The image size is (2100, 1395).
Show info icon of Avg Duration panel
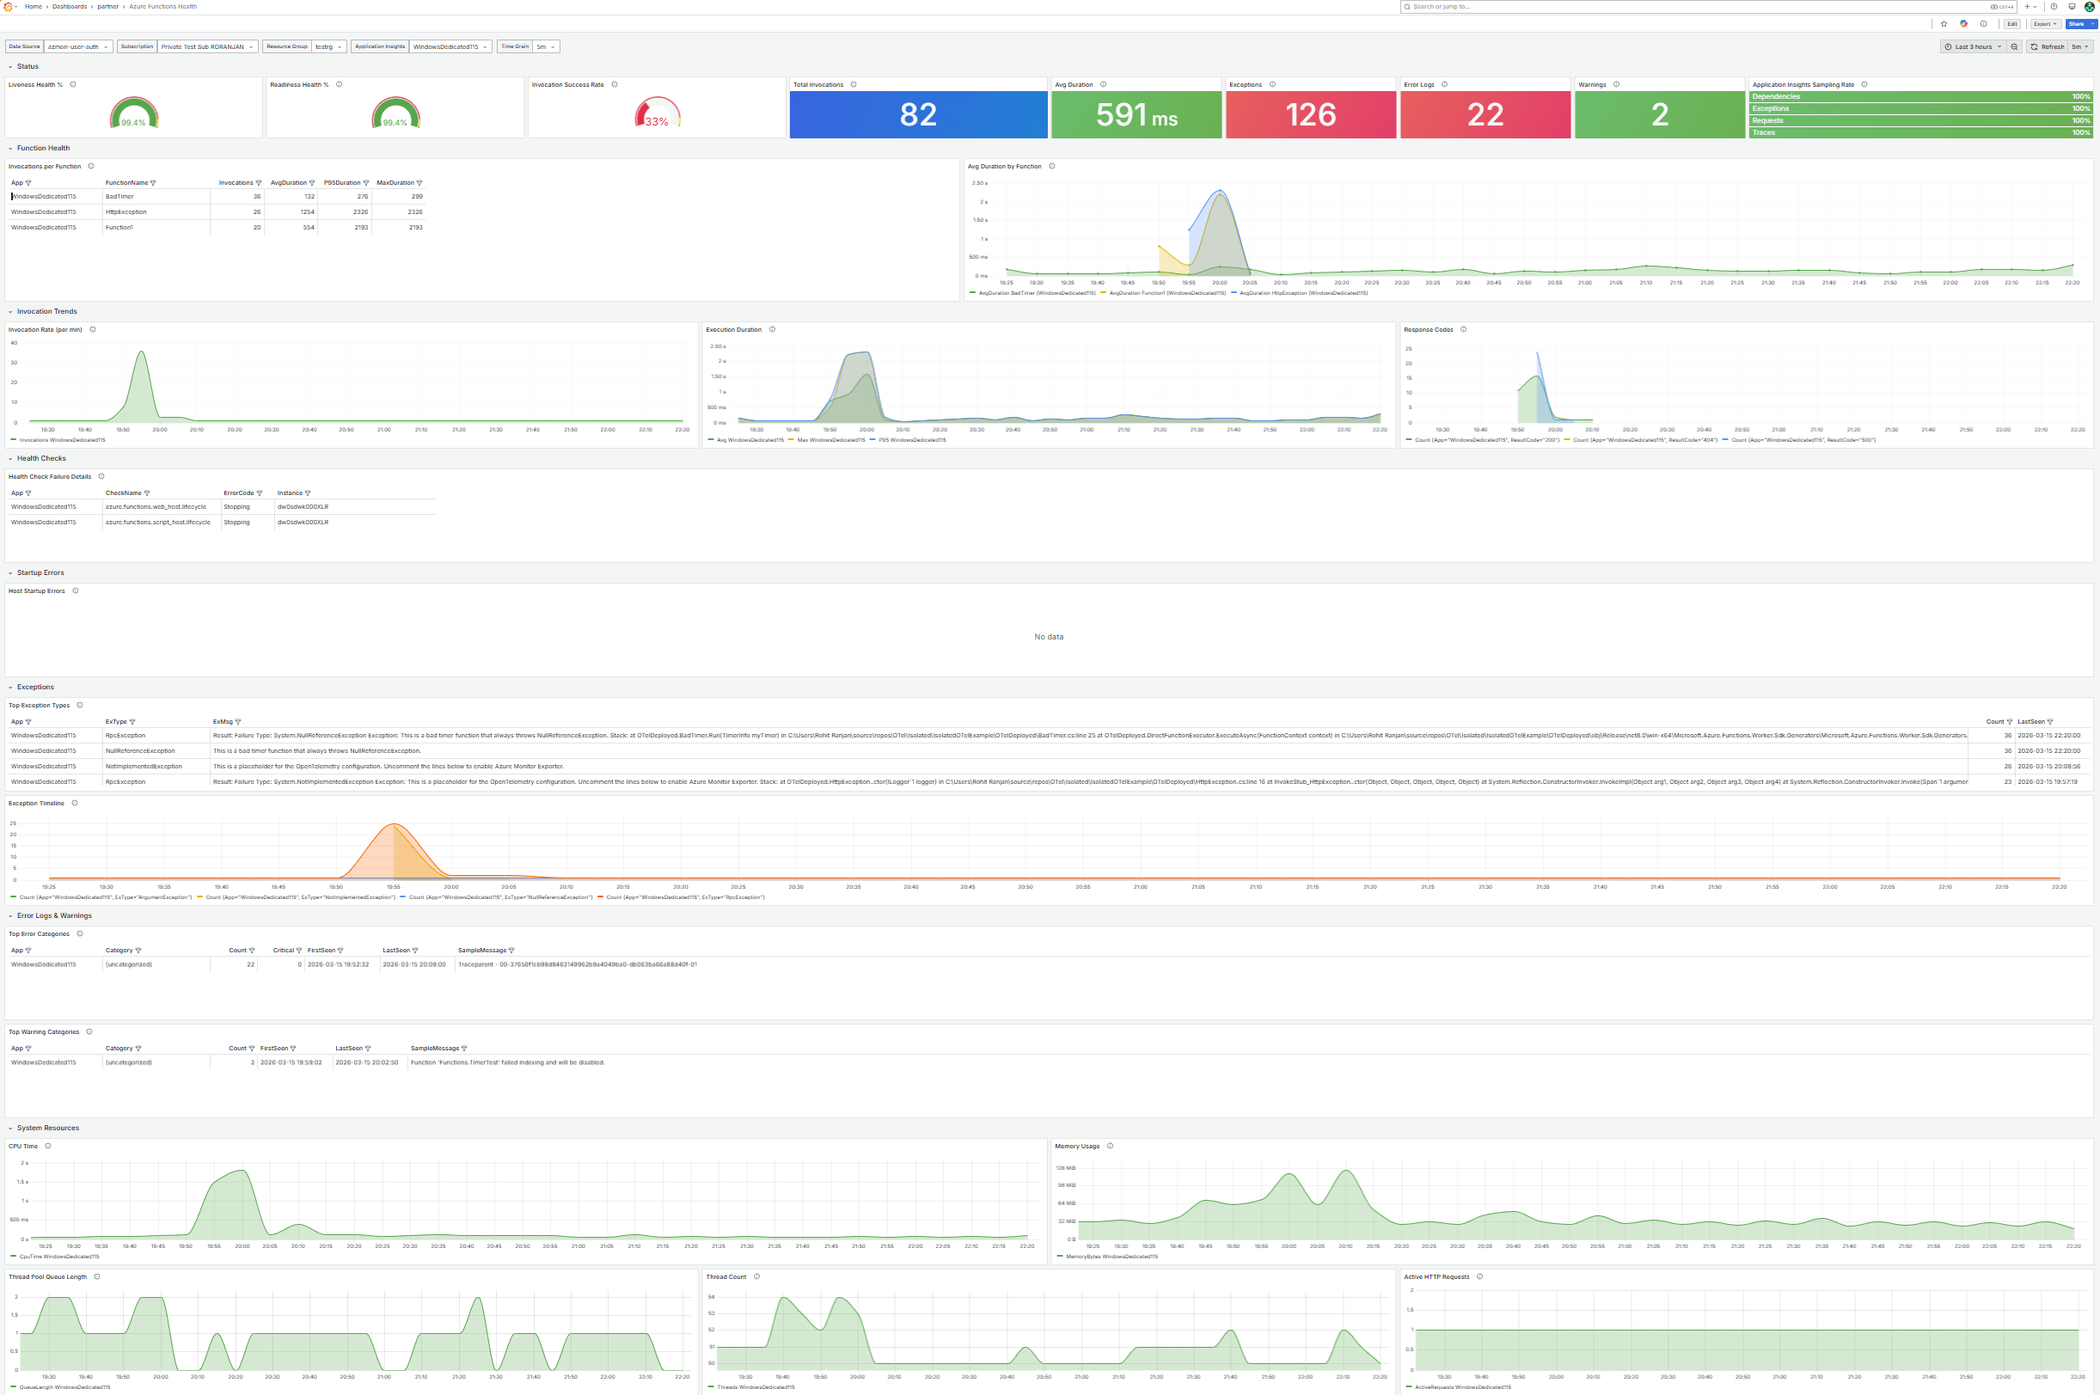point(1104,84)
